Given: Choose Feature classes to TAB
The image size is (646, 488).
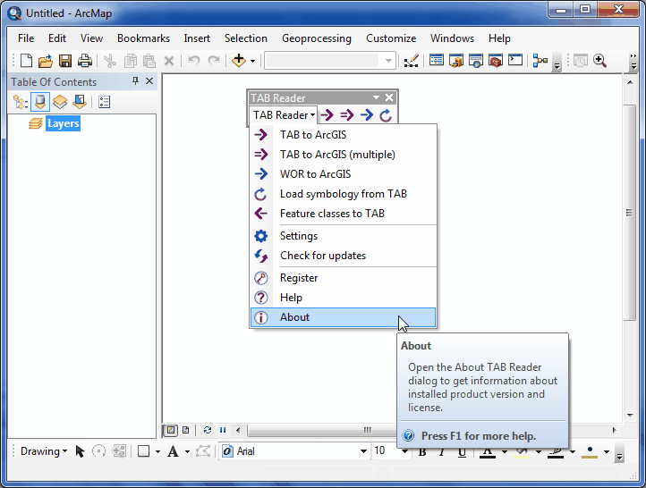Looking at the screenshot, I should (343, 214).
